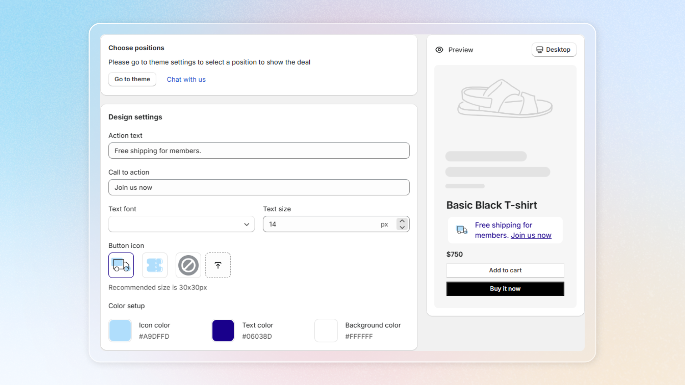Click the eye icon next to Preview
This screenshot has height=385, width=685.
439,50
